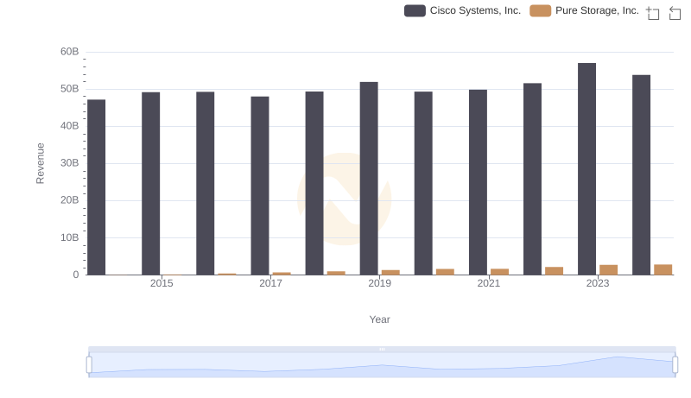Toggle Pure Storage, Inc. legend series
Screen dimensions: 691x398
click(584, 10)
